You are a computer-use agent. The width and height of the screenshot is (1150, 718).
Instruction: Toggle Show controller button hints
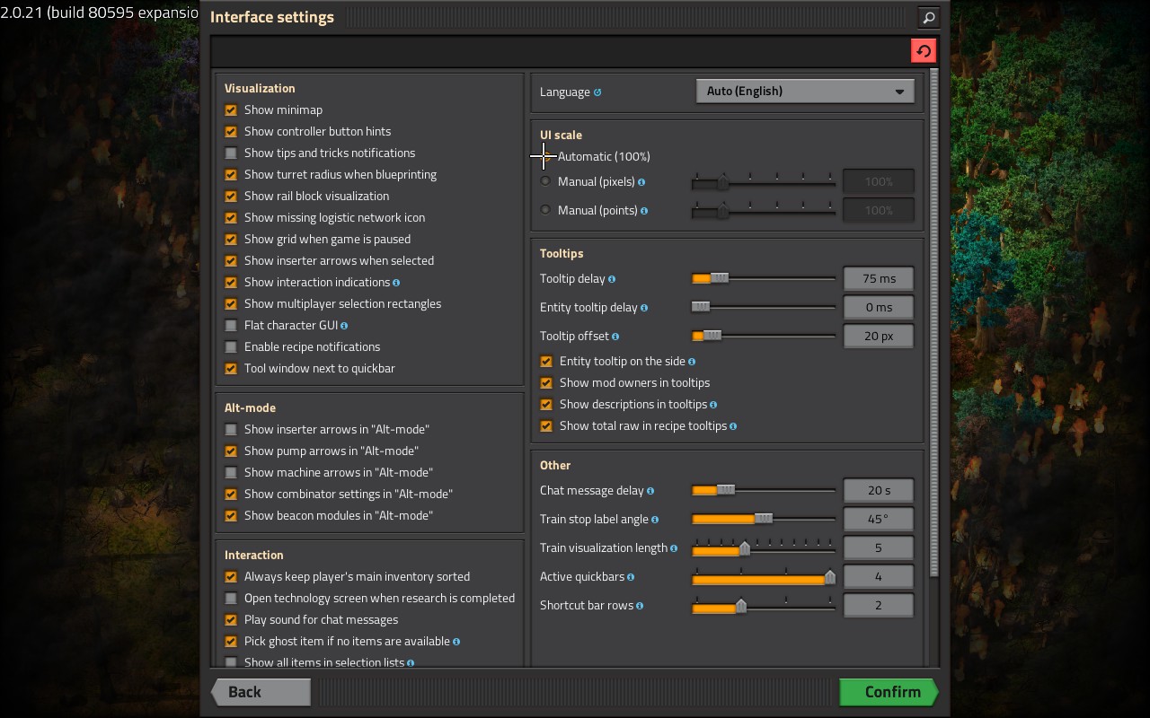pos(231,132)
